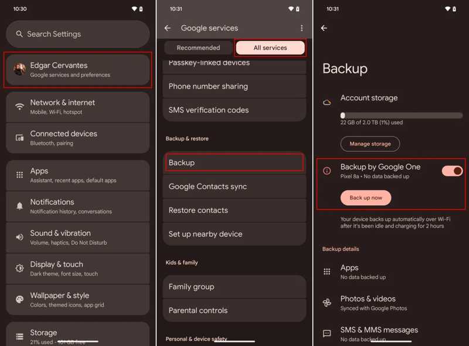469x346 pixels.
Task: Tap the cloud icon next to Account storage
Action: (327, 103)
